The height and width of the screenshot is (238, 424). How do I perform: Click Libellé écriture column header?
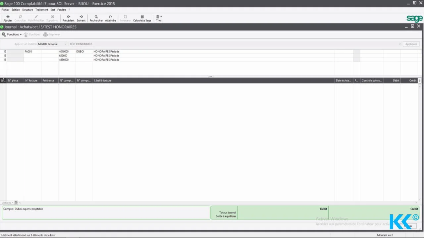click(214, 81)
